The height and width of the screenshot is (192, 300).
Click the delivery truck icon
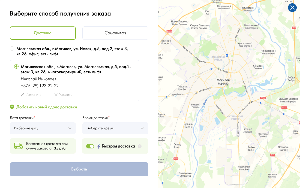tap(19, 146)
